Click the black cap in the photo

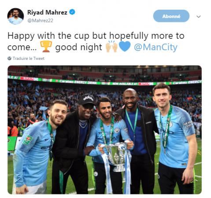pos(87,100)
